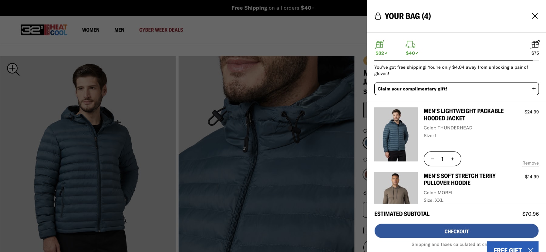This screenshot has height=252, width=546.
Task: Open the Women menu
Action: tap(91, 30)
